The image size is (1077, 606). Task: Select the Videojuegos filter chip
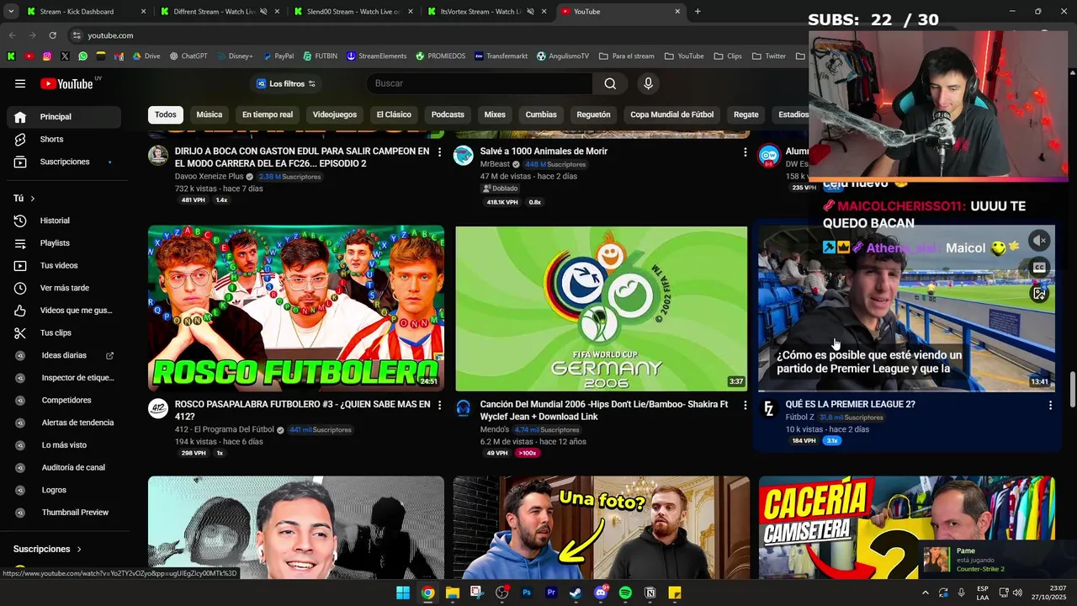tap(335, 114)
